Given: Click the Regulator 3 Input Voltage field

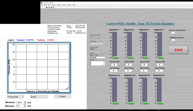Looking at the screenshot, I should (x=144, y=71).
